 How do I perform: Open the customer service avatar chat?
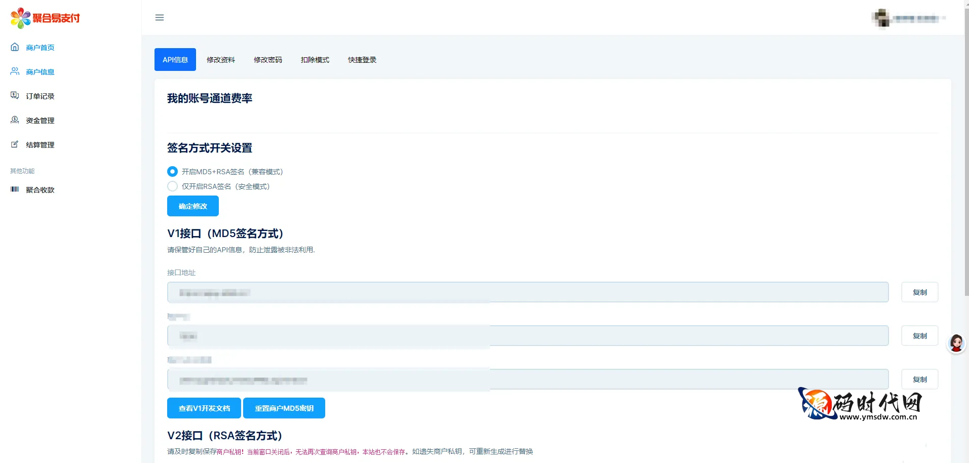956,343
